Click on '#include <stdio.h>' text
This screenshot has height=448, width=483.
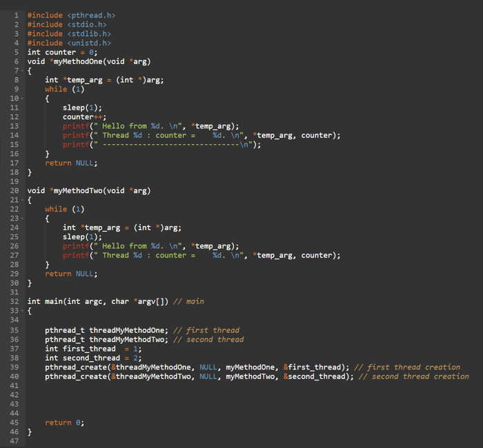[x=67, y=25]
